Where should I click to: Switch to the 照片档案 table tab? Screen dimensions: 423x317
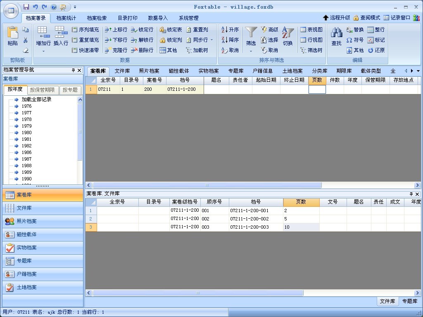coord(149,71)
